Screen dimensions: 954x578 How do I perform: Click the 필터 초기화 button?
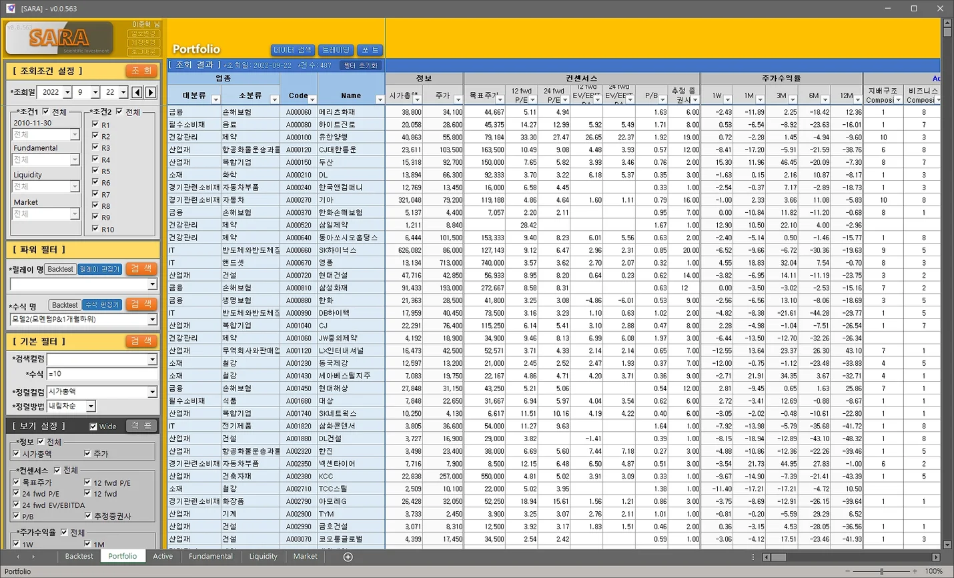[360, 65]
